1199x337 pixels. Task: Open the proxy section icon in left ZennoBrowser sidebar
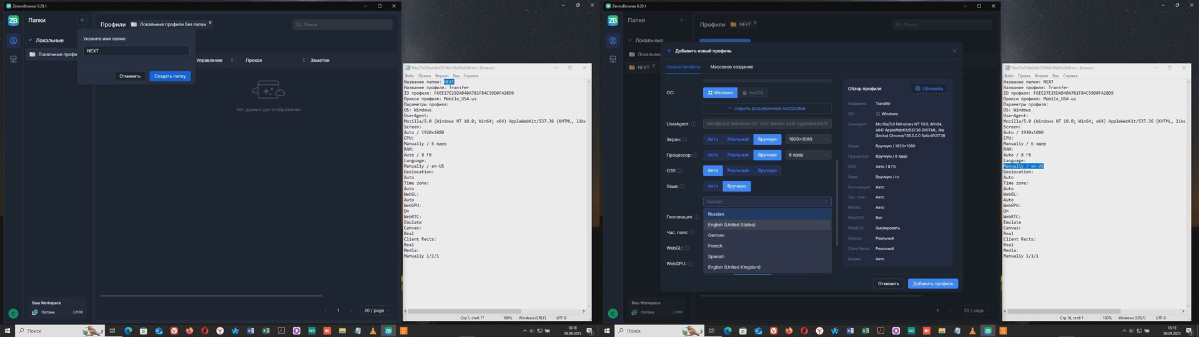click(x=13, y=59)
